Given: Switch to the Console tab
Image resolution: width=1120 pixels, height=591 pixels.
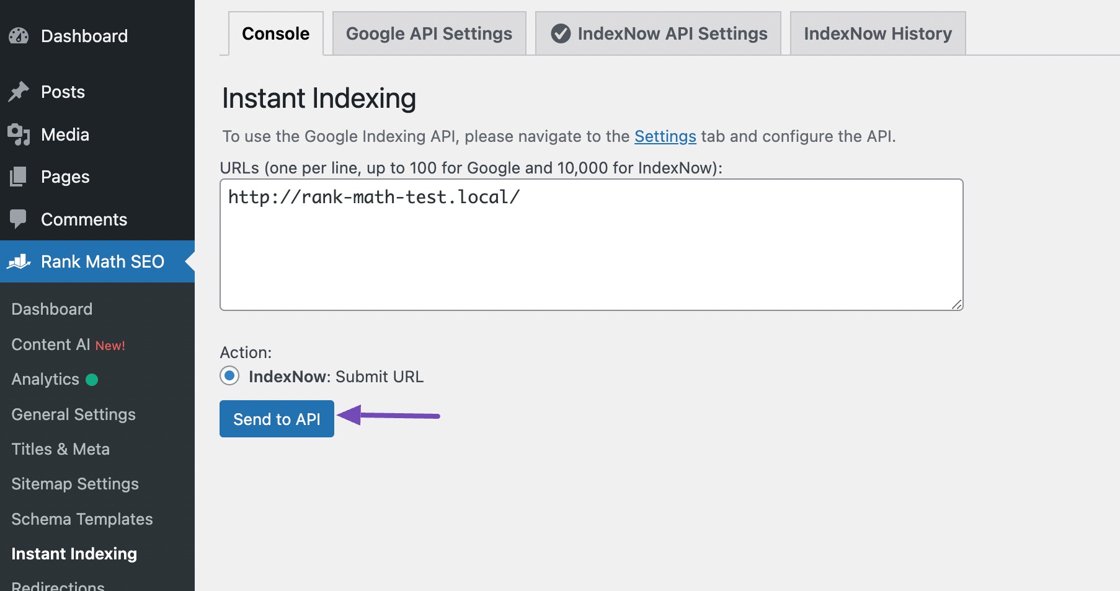Looking at the screenshot, I should (x=275, y=33).
